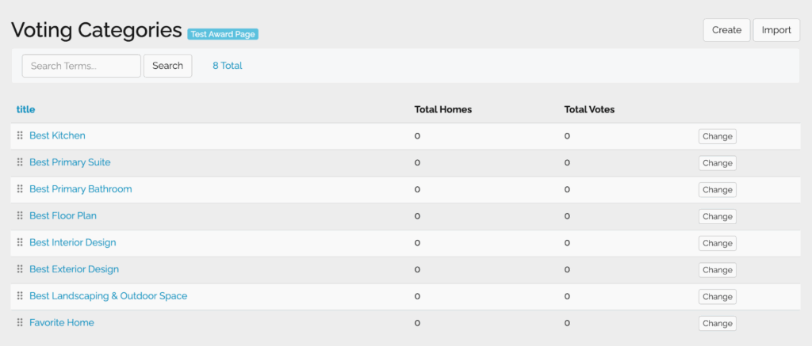Sort by the title column header

pos(25,109)
